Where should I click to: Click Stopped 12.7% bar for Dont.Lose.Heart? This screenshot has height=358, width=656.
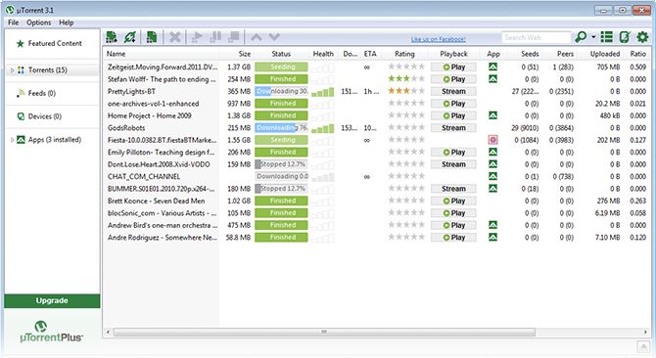[x=281, y=164]
